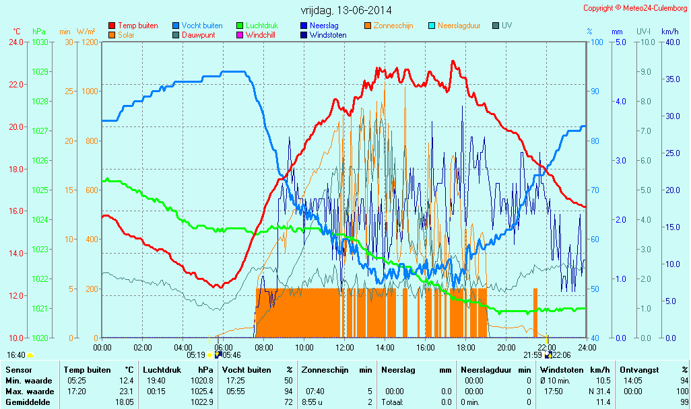Click the orange Solar legend square
Viewport: 691px width, 409px height.
pos(112,35)
